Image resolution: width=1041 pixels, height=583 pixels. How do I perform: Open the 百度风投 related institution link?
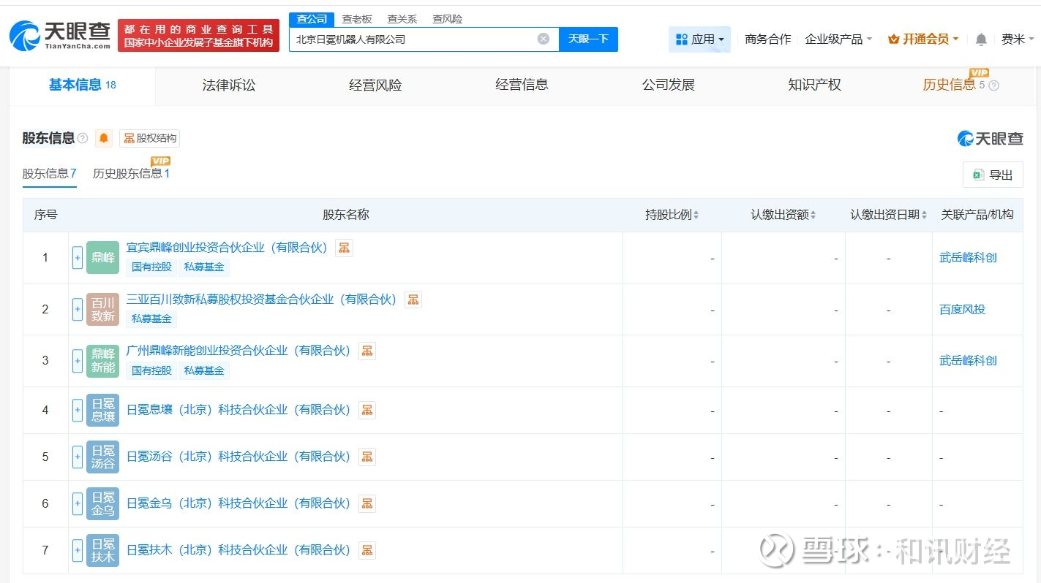[962, 309]
